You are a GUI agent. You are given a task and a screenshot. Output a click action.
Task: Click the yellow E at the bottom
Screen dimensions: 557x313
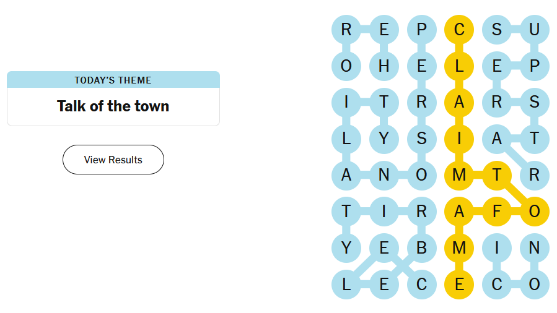tap(459, 285)
